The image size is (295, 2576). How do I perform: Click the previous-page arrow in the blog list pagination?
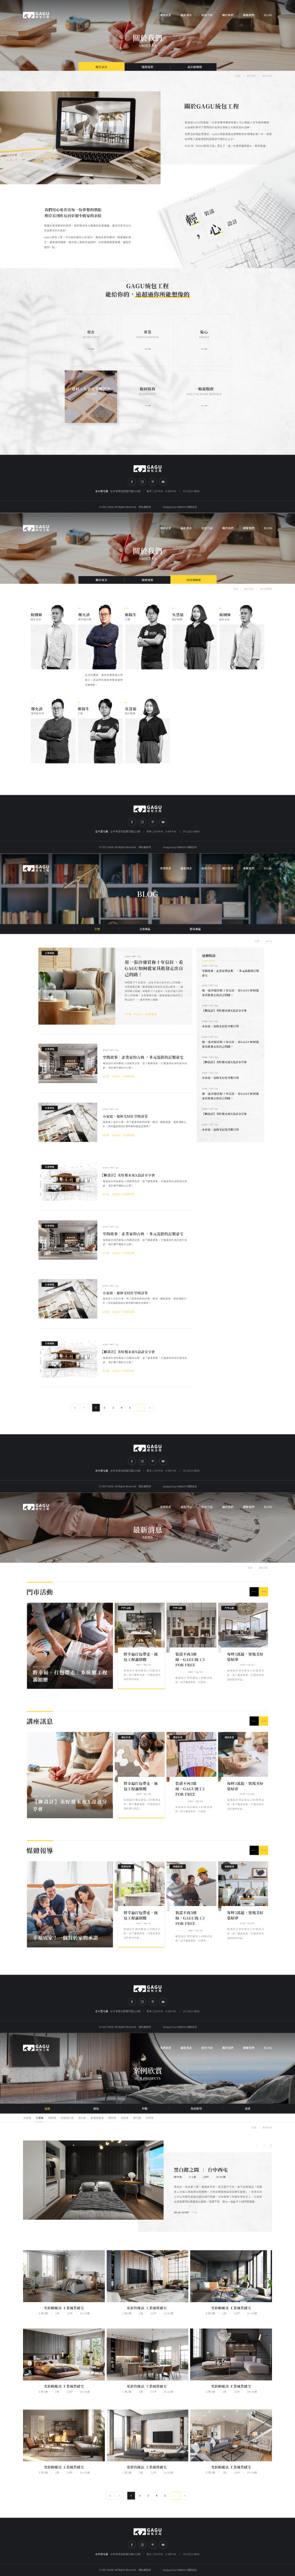(84, 1407)
